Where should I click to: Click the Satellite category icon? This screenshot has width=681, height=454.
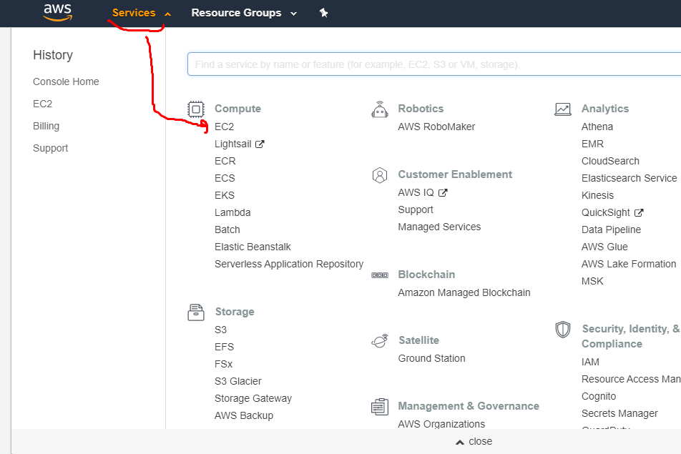coord(380,340)
